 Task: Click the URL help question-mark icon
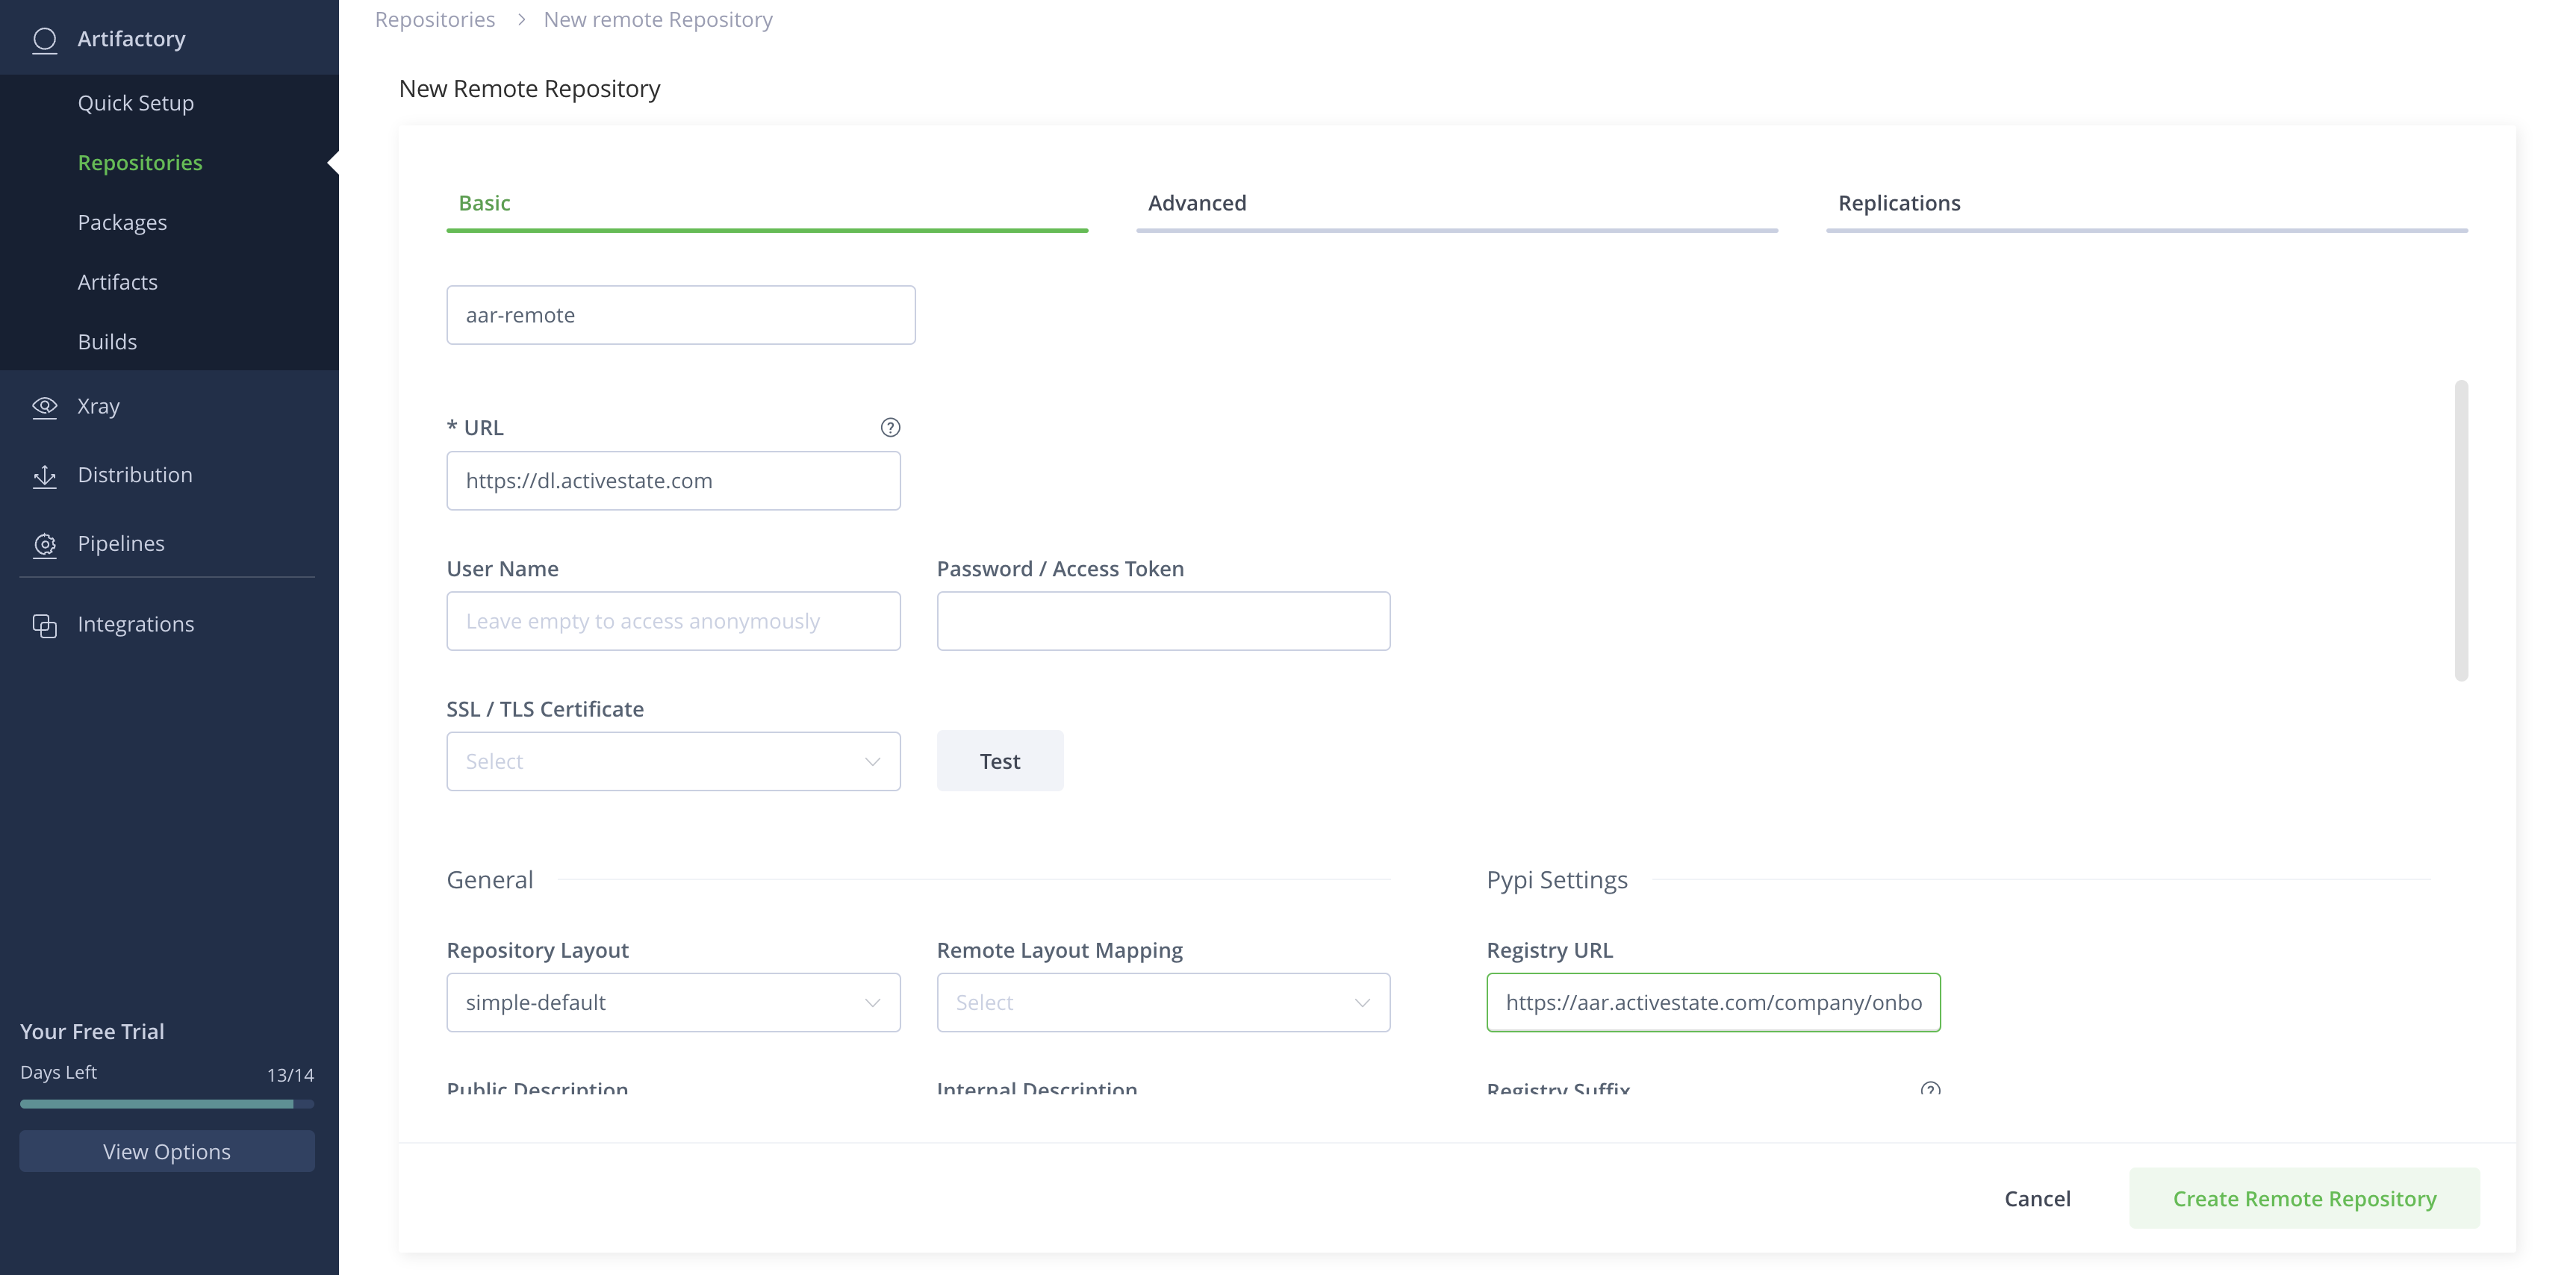click(x=890, y=427)
